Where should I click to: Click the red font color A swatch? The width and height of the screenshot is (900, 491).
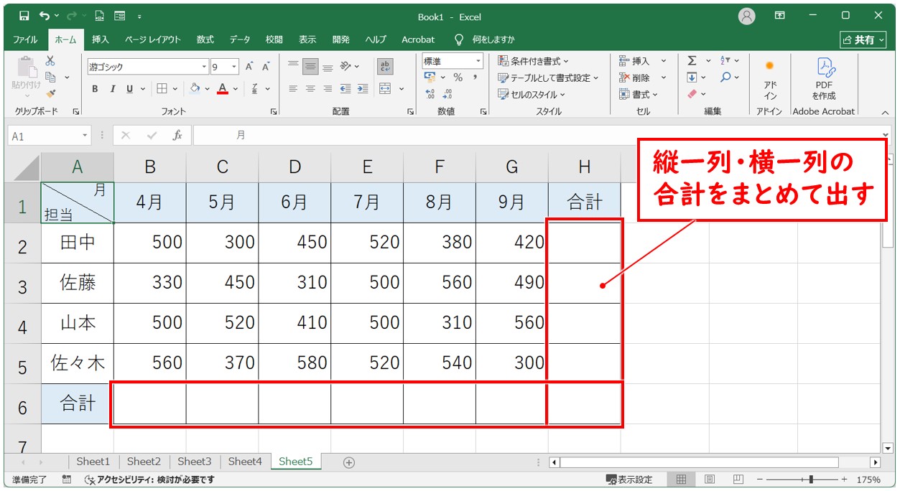point(223,89)
